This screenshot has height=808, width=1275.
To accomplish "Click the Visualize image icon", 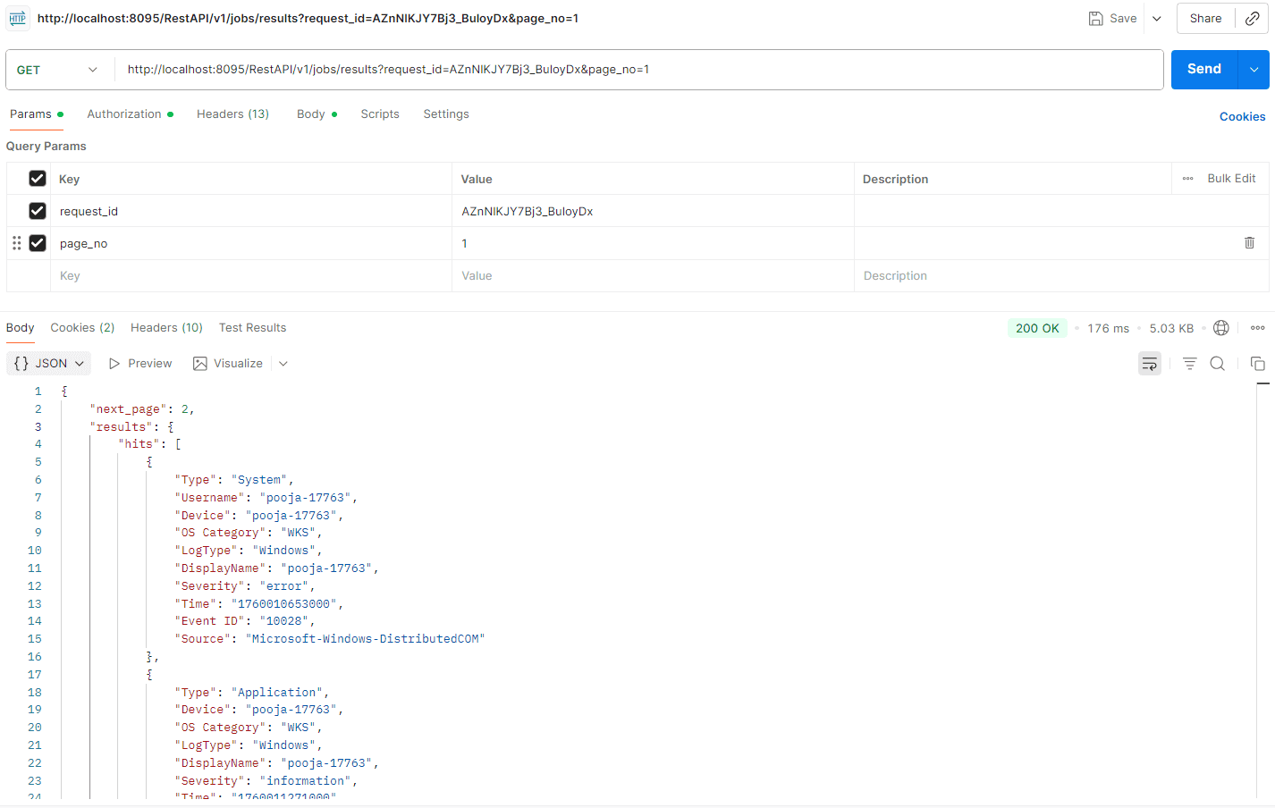I will [x=200, y=364].
